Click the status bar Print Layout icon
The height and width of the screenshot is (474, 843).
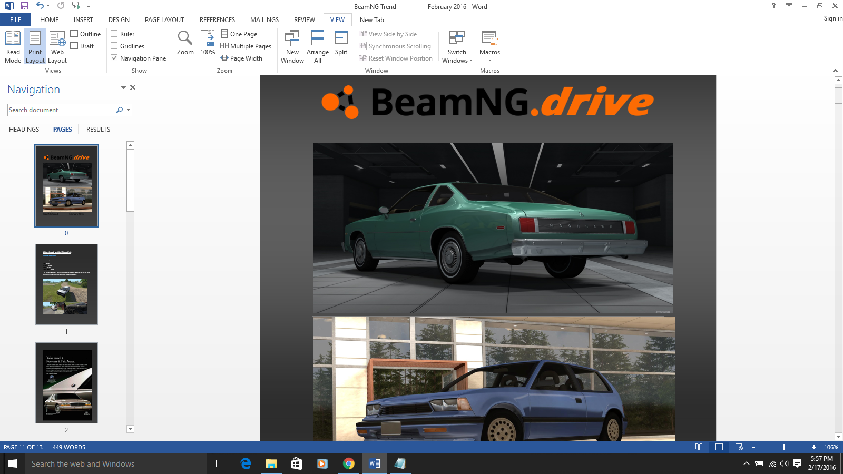[719, 447]
